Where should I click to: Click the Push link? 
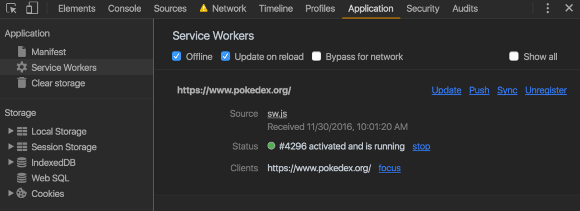coord(480,90)
